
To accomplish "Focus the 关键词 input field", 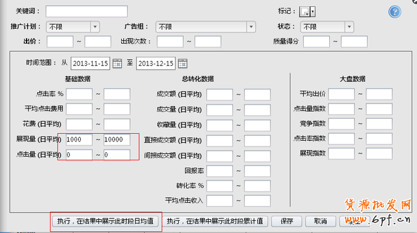I will [87, 11].
